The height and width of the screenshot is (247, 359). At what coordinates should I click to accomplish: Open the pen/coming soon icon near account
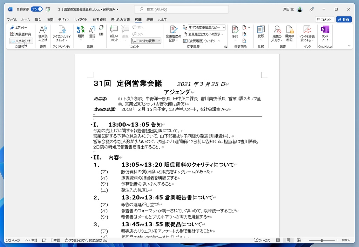click(x=312, y=9)
